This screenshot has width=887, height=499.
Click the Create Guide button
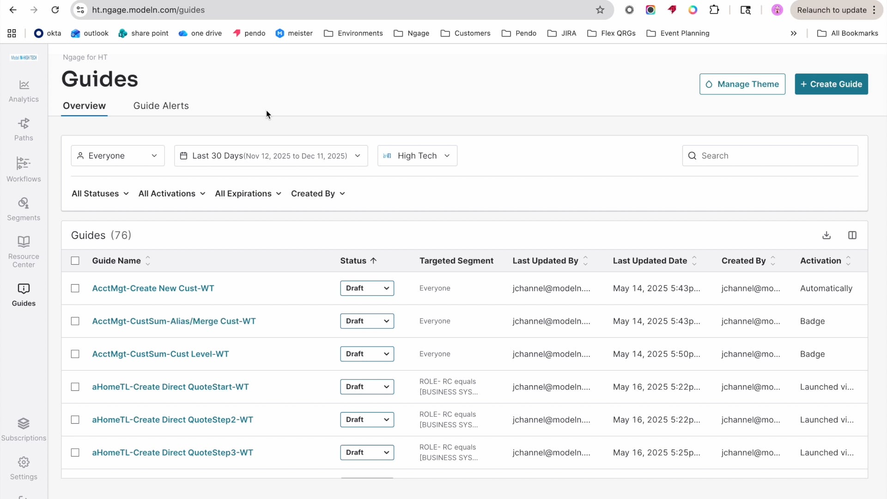(x=831, y=84)
